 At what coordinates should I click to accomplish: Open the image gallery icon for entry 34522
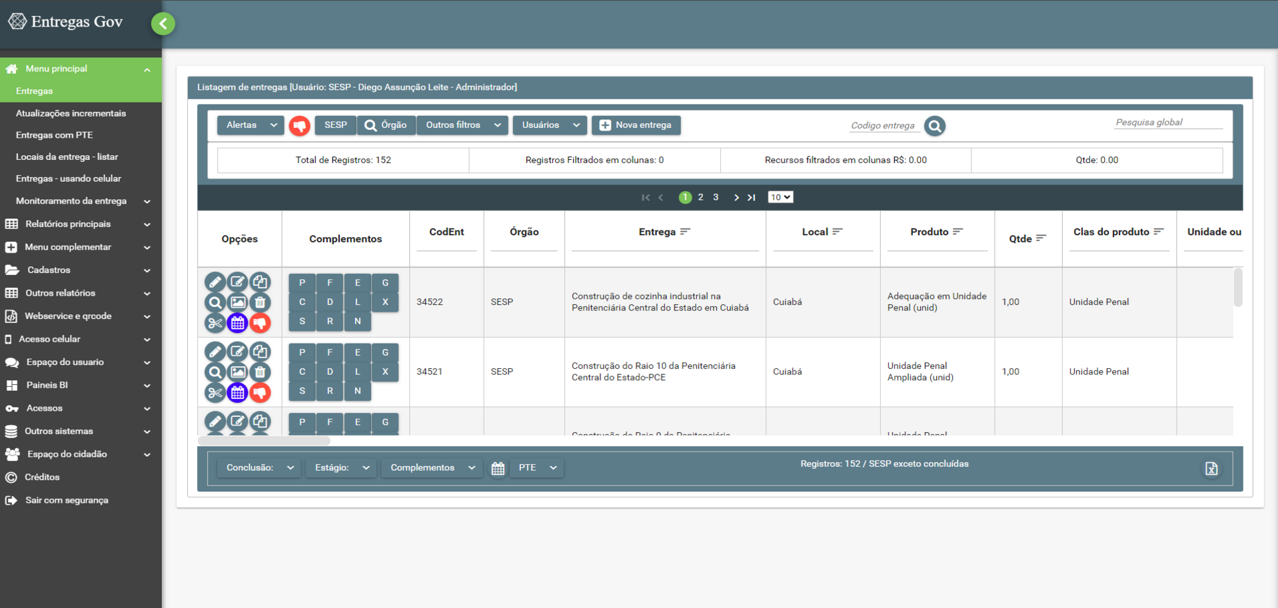(237, 302)
